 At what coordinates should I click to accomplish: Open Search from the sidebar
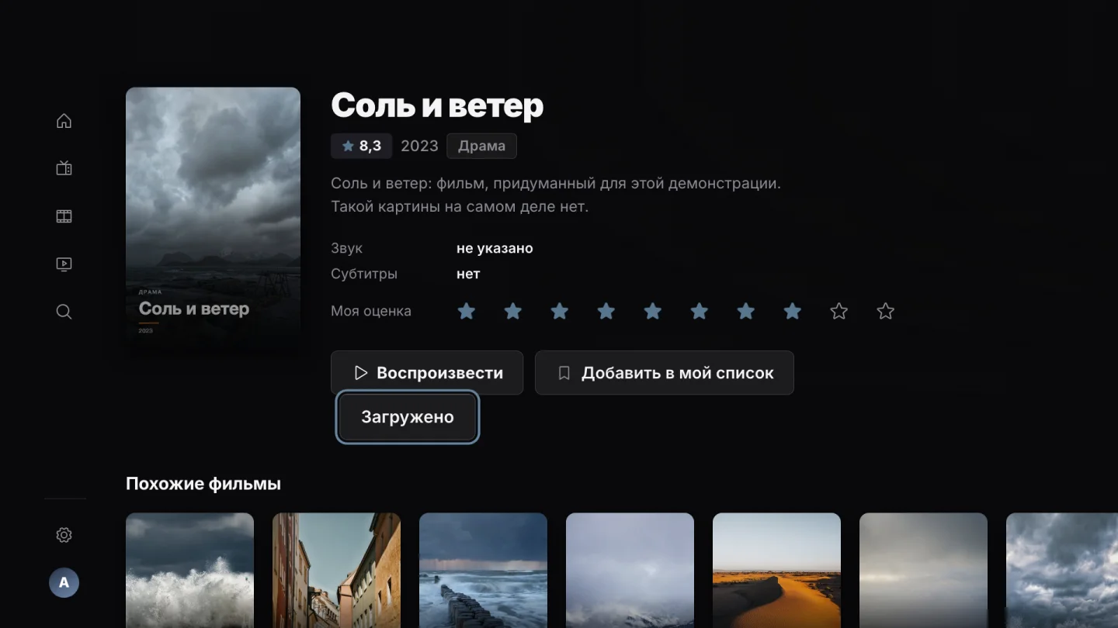(64, 312)
